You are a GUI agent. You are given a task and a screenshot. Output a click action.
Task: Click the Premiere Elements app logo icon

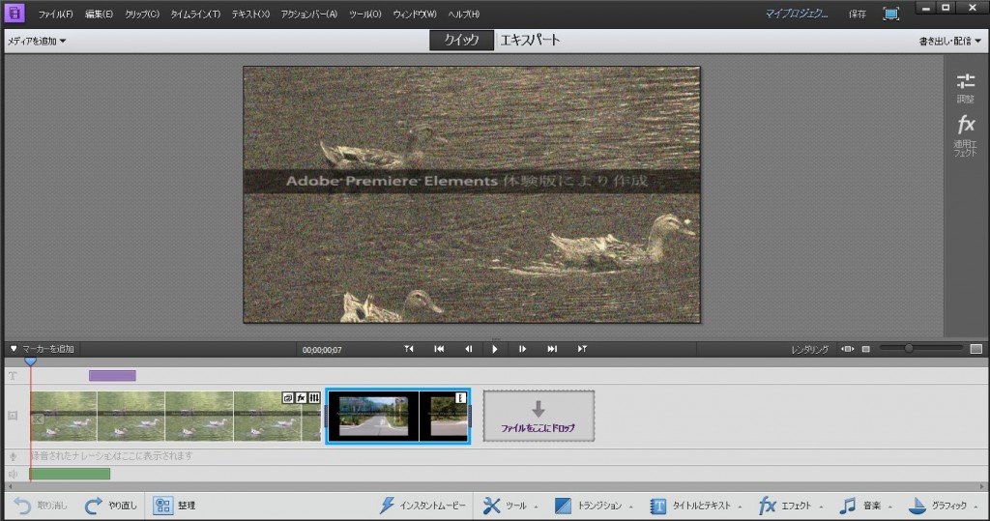click(x=14, y=13)
